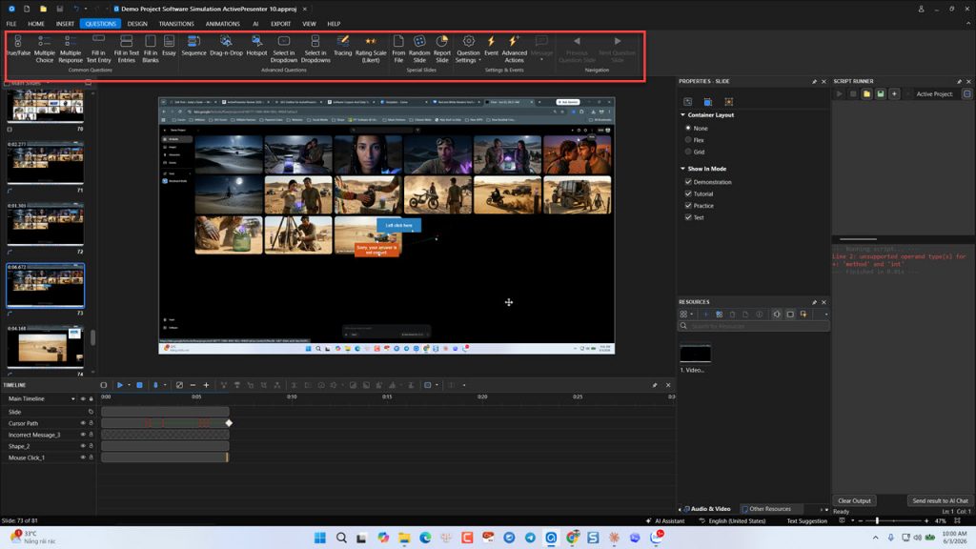Open Advanced Actions
The height and width of the screenshot is (549, 976).
(514, 49)
